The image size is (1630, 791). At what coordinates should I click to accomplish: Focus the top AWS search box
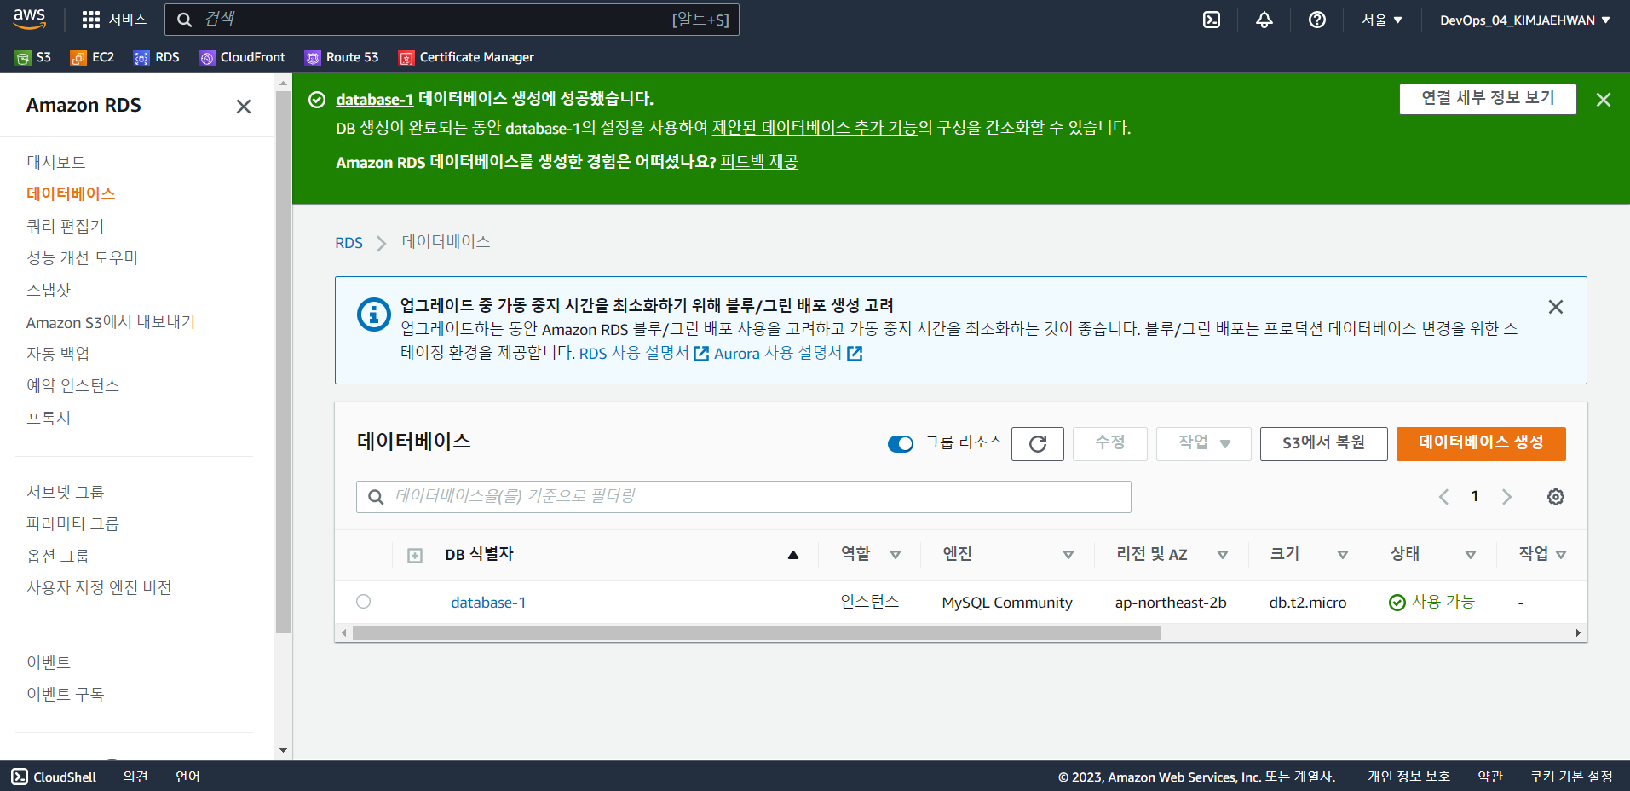452,20
